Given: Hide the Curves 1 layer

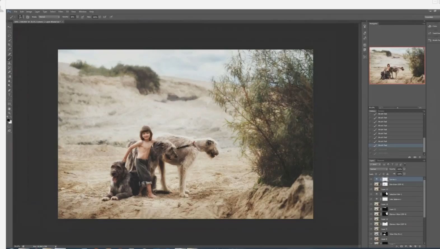Looking at the screenshot, I should pos(371,179).
